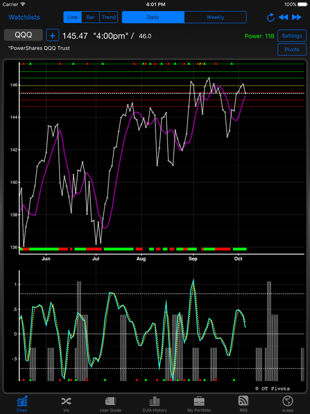Open the w.app tab
Screen dimensions: 310x414
point(287,404)
